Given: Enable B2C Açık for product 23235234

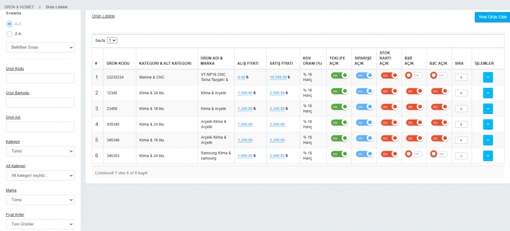Looking at the screenshot, I should pos(438,75).
